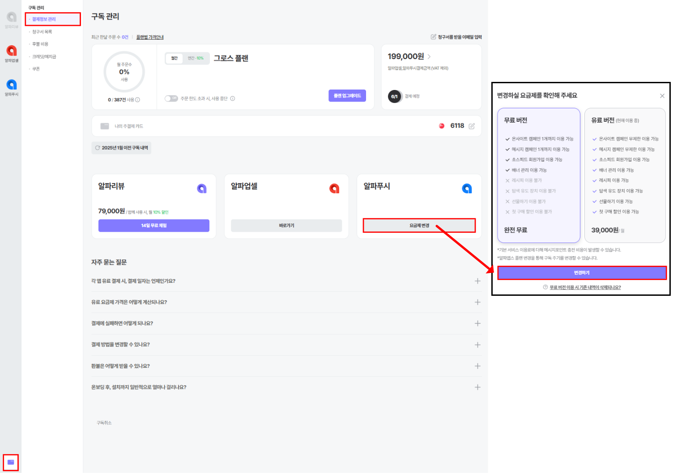This screenshot has width=673, height=473.
Task: Expand the 199,000원 payment details chevron
Action: point(429,57)
